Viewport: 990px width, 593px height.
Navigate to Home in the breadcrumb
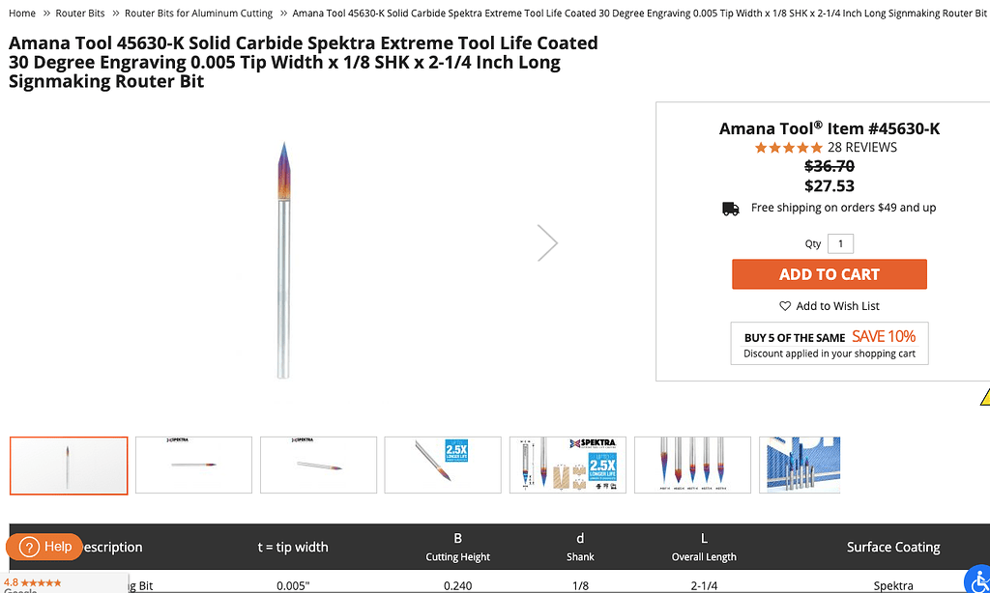[x=21, y=14]
